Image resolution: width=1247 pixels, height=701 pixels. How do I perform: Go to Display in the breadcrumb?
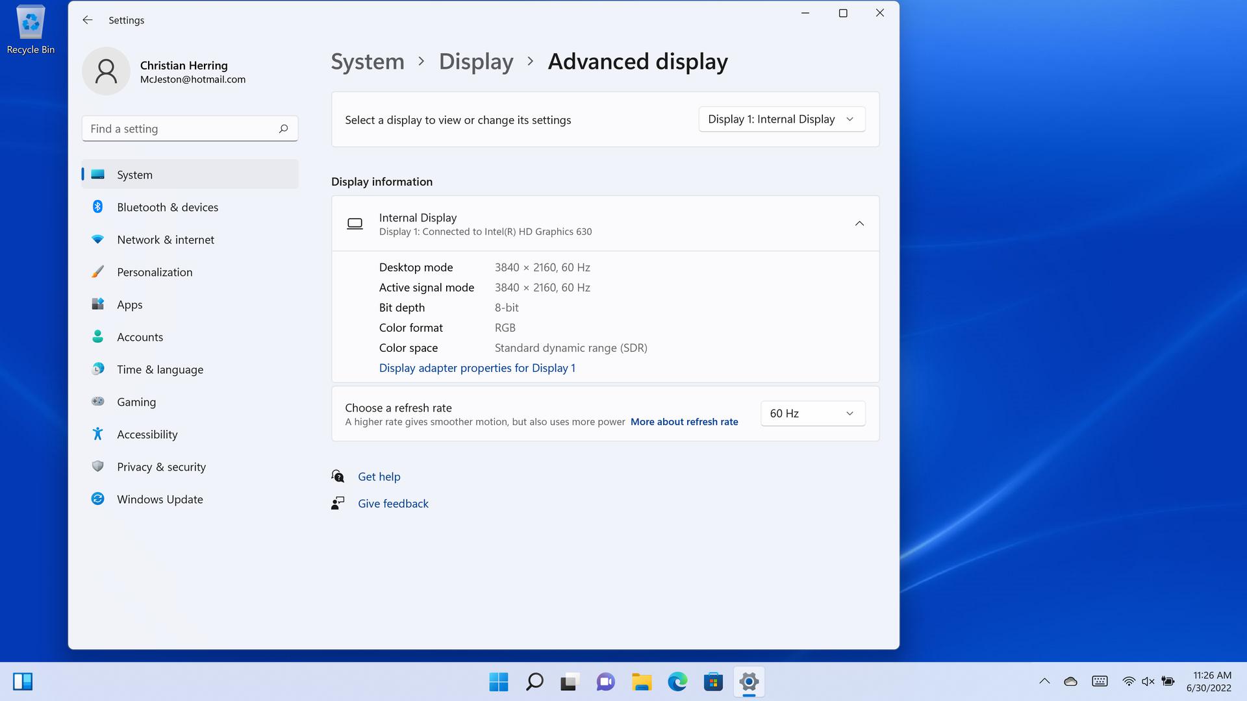coord(476,61)
